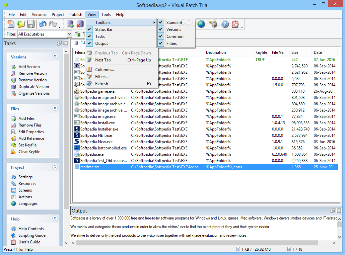Click Duplicate Version task link
The image size is (345, 255).
pos(34,87)
